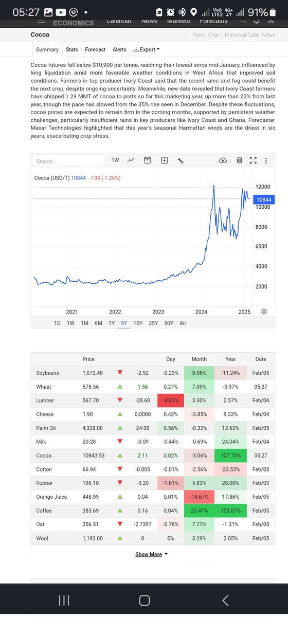Click the green up arrow in Coffee row

click(120, 512)
